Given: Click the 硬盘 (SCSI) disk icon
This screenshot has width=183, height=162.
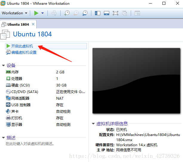Looking at the screenshot, I should pyautogui.click(x=8, y=85).
